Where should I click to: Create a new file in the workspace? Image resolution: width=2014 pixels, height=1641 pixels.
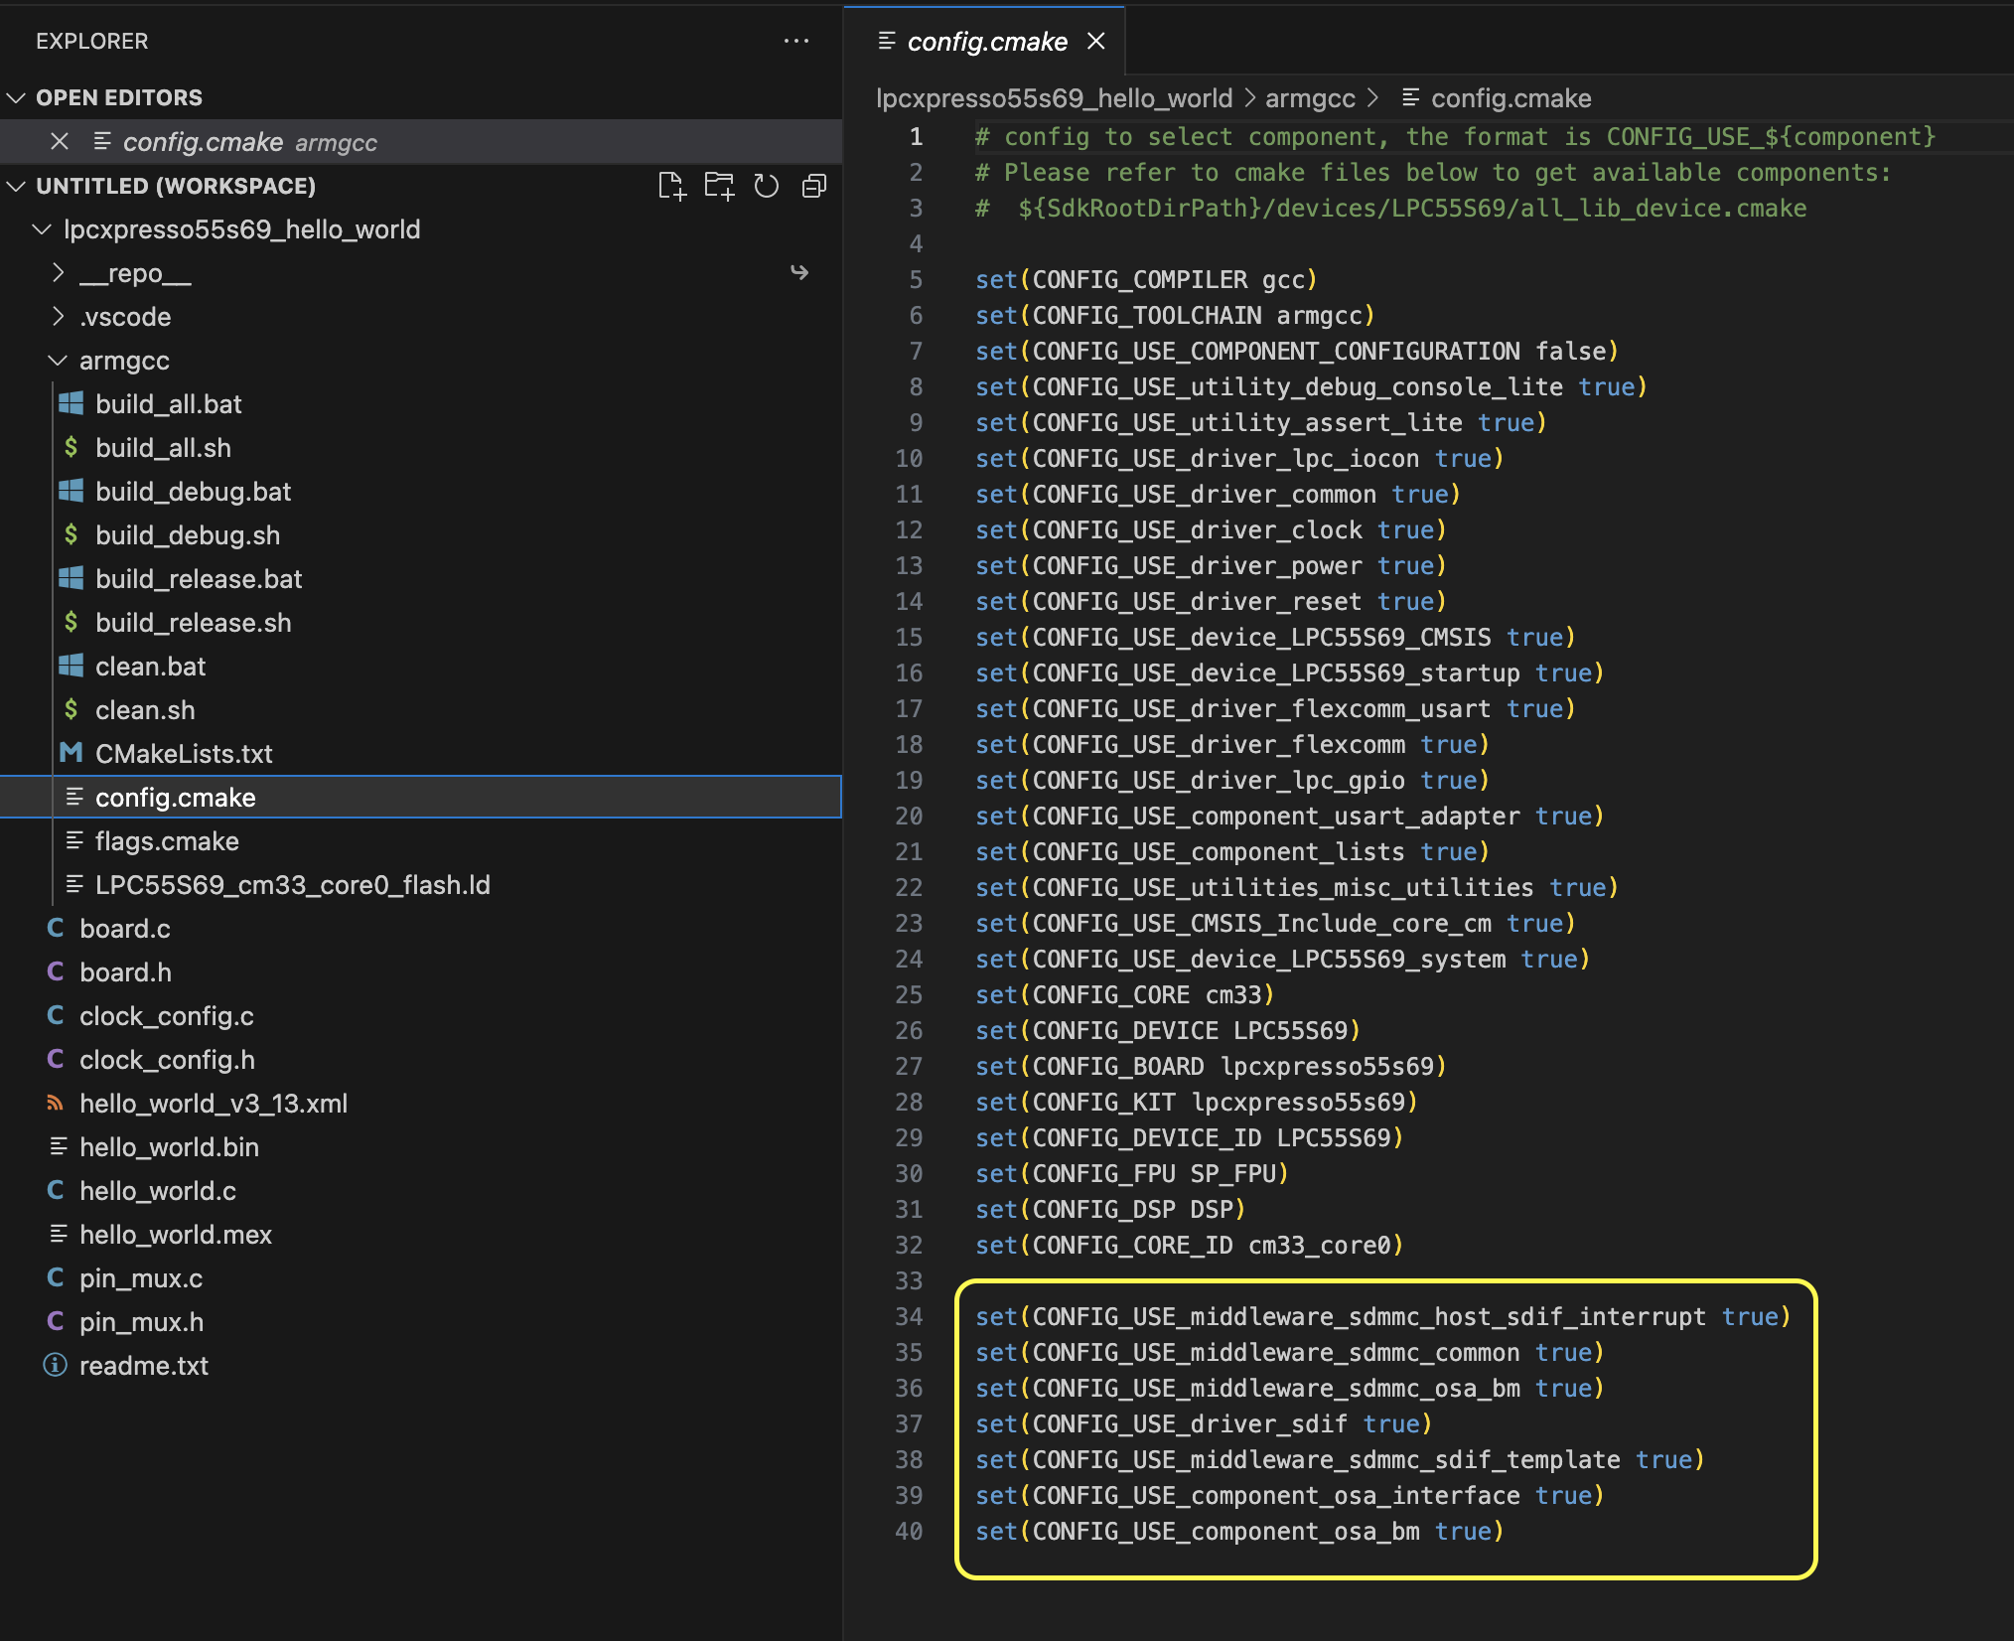click(x=673, y=186)
